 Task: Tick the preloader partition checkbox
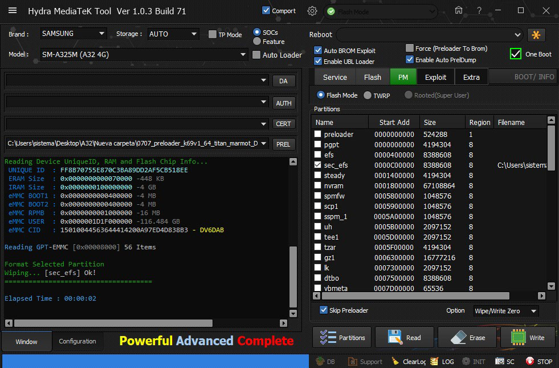(x=318, y=134)
